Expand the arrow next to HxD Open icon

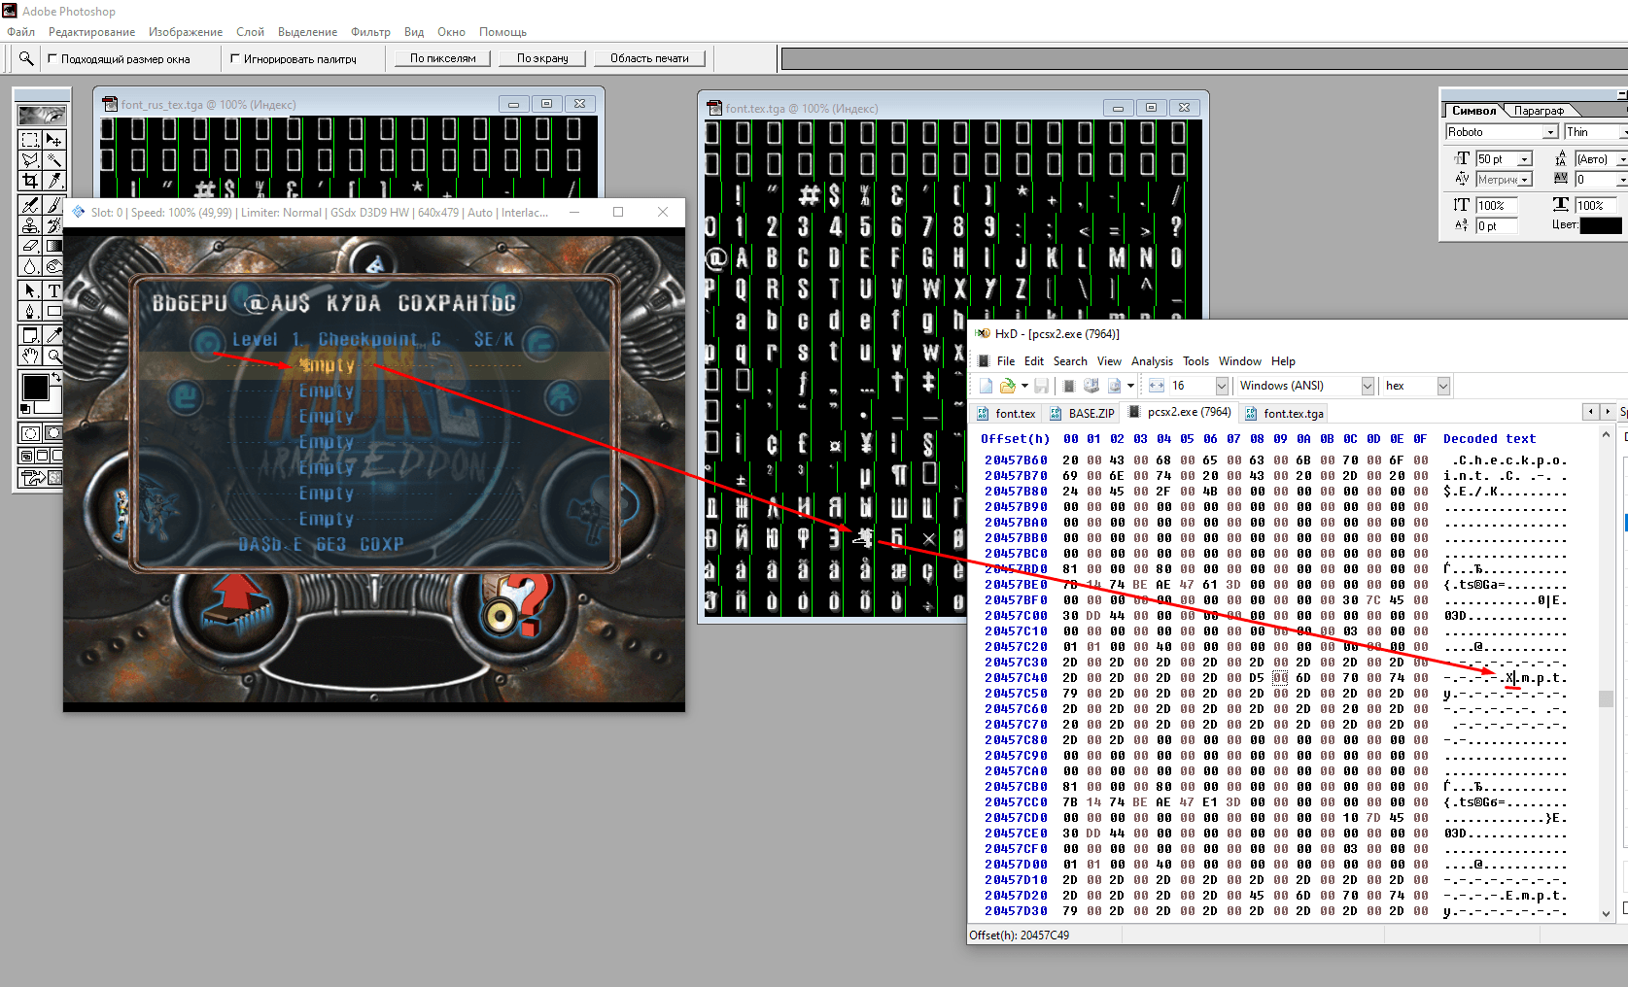(1024, 386)
